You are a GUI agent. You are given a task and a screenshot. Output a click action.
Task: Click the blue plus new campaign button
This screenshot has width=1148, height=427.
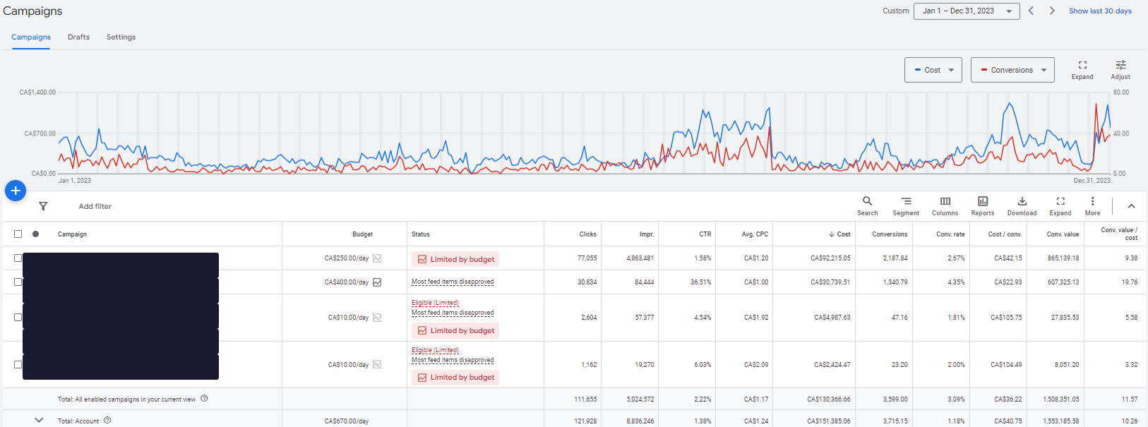click(x=16, y=191)
